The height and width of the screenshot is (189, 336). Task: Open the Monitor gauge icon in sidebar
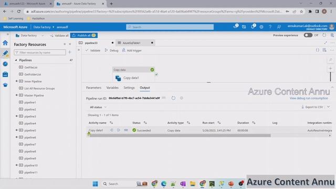(x=5, y=64)
